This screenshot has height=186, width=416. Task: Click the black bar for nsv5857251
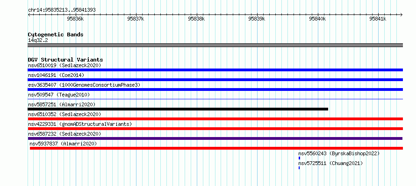(x=178, y=109)
